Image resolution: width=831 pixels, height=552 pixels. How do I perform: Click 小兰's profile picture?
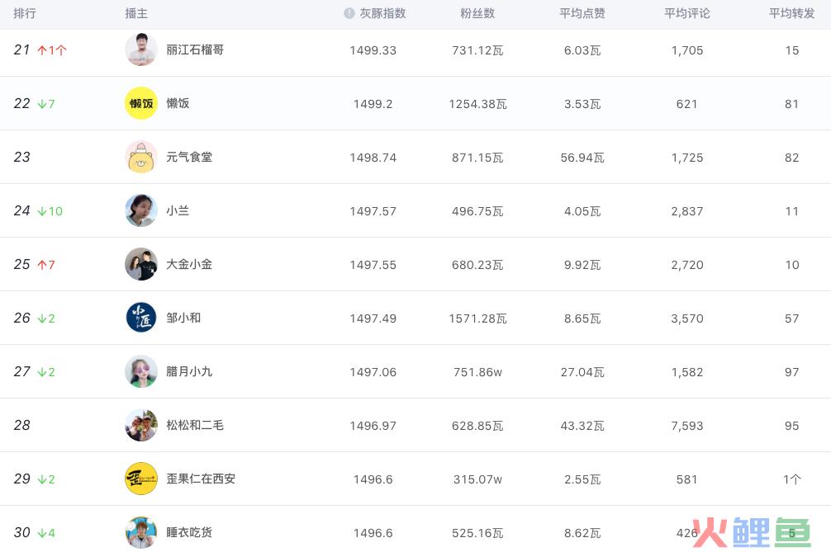(141, 210)
